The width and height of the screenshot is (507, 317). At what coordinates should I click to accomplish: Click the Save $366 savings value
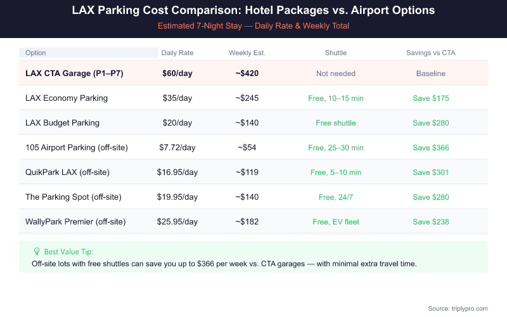coord(431,148)
